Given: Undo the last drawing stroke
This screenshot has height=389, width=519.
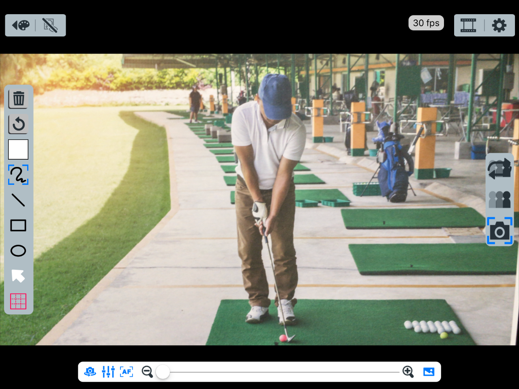Looking at the screenshot, I should pos(18,124).
